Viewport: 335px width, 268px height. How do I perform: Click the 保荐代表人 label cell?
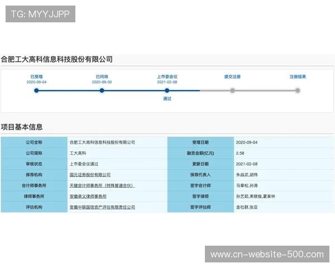point(200,175)
